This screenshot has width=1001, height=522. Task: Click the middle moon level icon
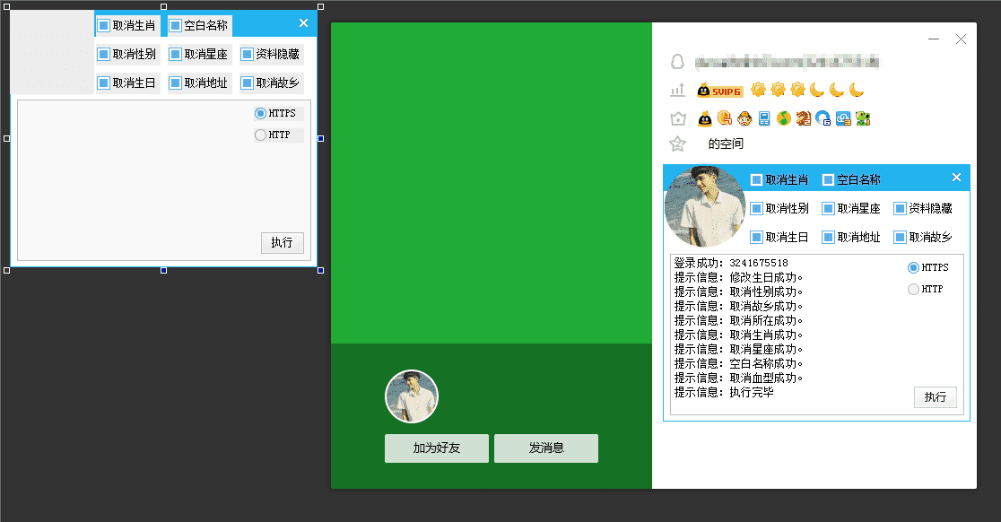tap(837, 90)
